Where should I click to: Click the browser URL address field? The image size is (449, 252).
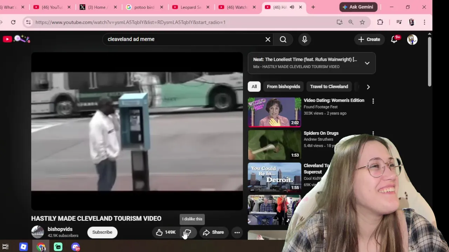pyautogui.click(x=182, y=22)
